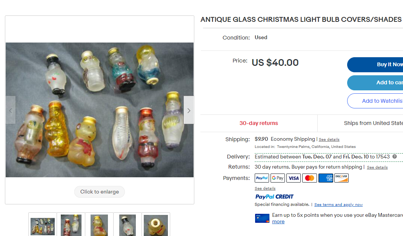The height and width of the screenshot is (236, 403).
Task: Click the eBay Mastercard card image
Action: [x=262, y=218]
